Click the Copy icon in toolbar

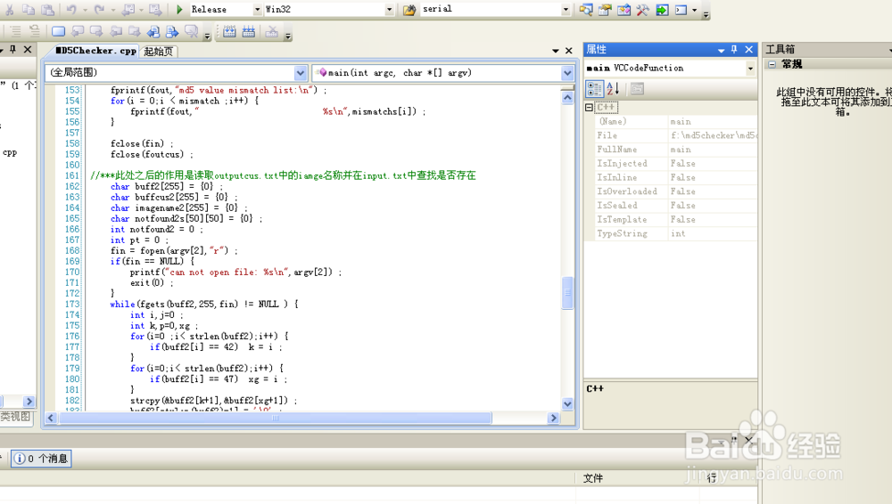click(29, 10)
